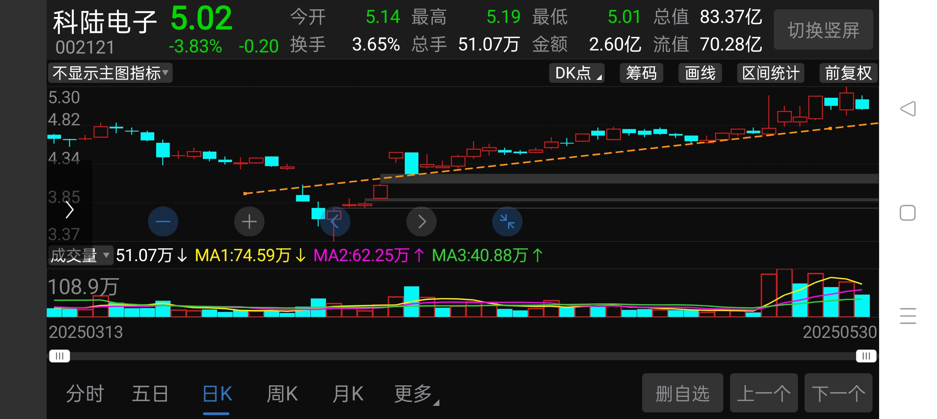Image resolution: width=937 pixels, height=419 pixels.
Task: Tap the collapse/shrink arrows circle icon
Action: (x=507, y=222)
